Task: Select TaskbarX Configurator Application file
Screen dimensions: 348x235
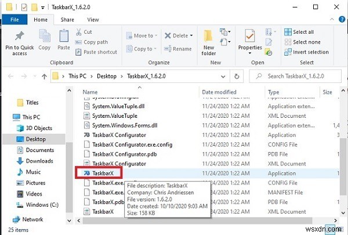Action: click(115, 135)
